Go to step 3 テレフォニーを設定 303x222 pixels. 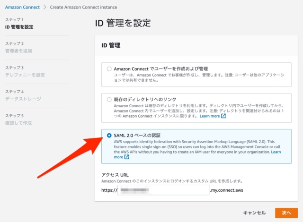tap(25, 75)
